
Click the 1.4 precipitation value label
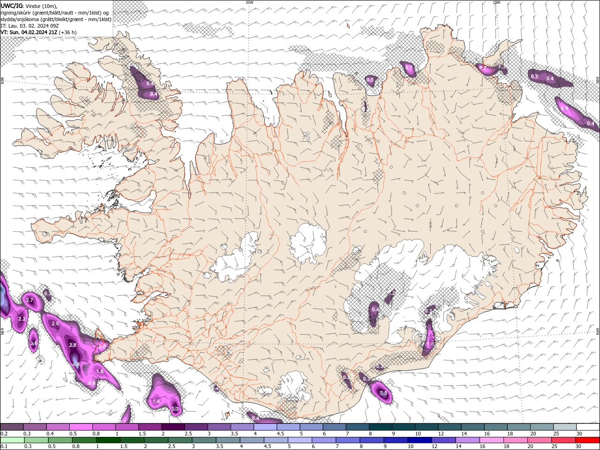(157, 401)
